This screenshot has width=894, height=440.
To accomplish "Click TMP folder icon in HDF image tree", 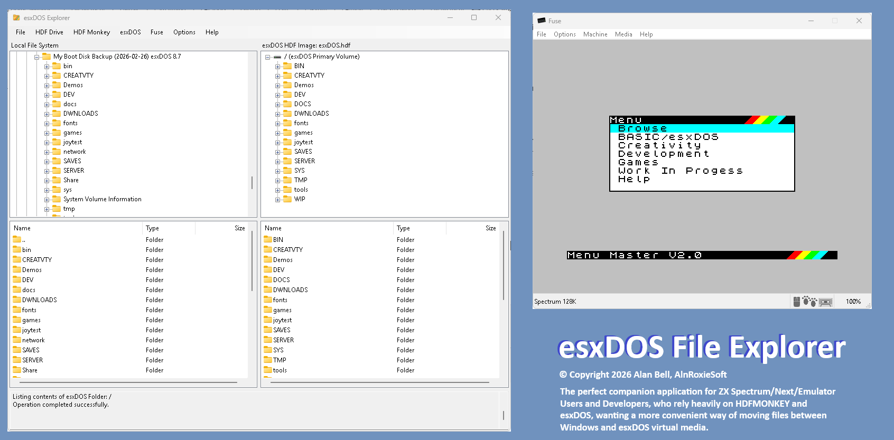I will pyautogui.click(x=287, y=180).
